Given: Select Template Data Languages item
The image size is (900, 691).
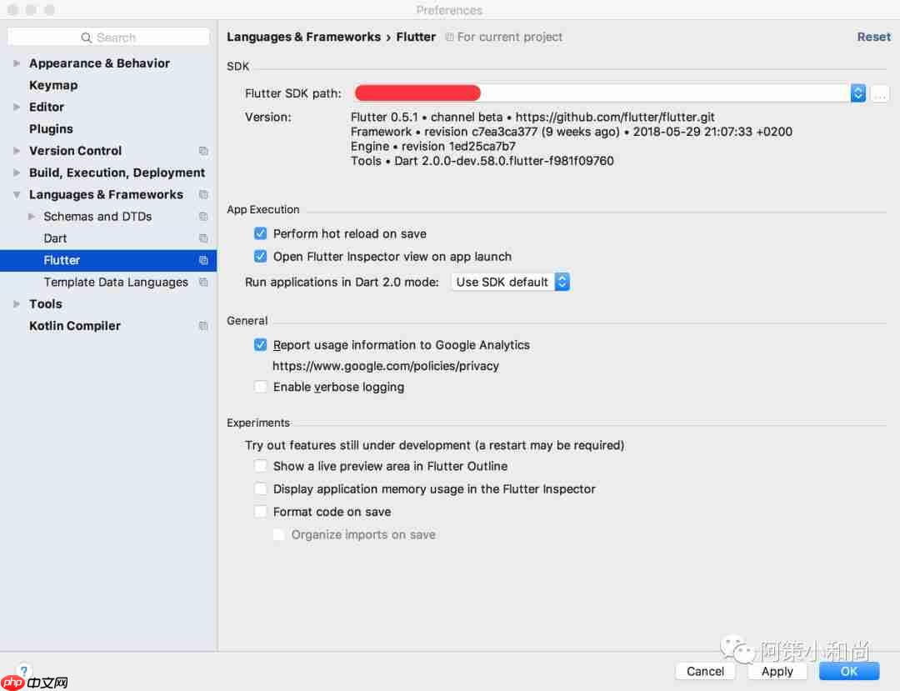Looking at the screenshot, I should tap(116, 283).
